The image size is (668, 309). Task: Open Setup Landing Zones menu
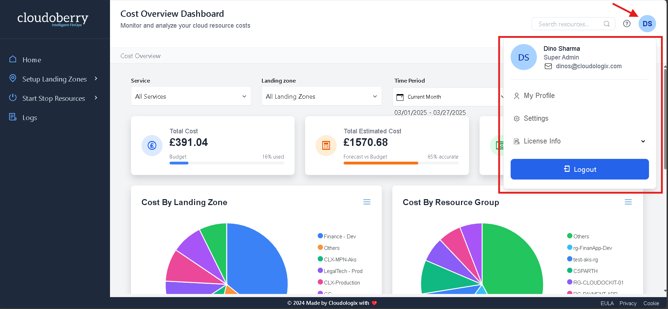pyautogui.click(x=55, y=79)
